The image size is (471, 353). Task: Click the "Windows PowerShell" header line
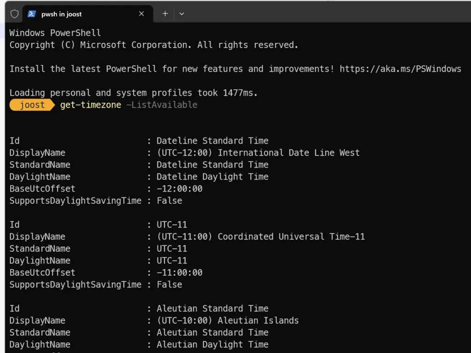pyautogui.click(x=55, y=33)
